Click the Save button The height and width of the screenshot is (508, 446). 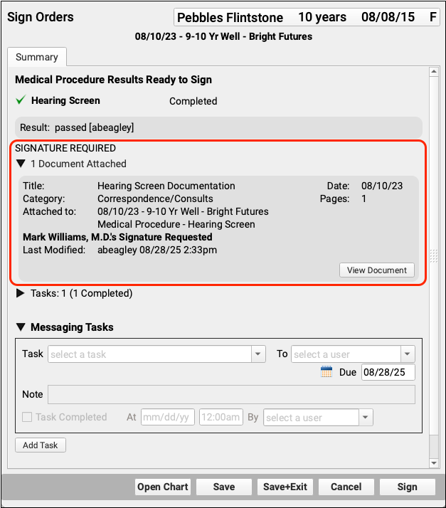224,487
